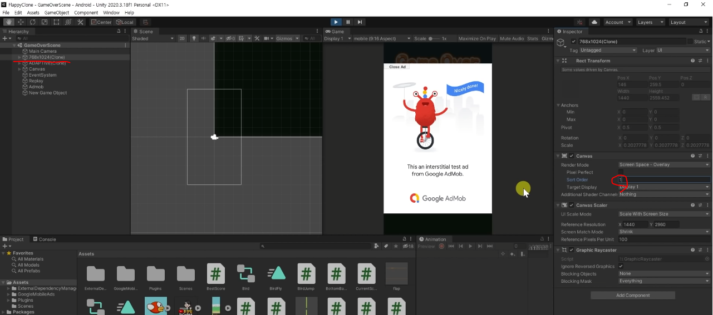Viewport: 713px width, 315px height.
Task: Open the Scenes folder in Assets grid
Action: coord(186,277)
